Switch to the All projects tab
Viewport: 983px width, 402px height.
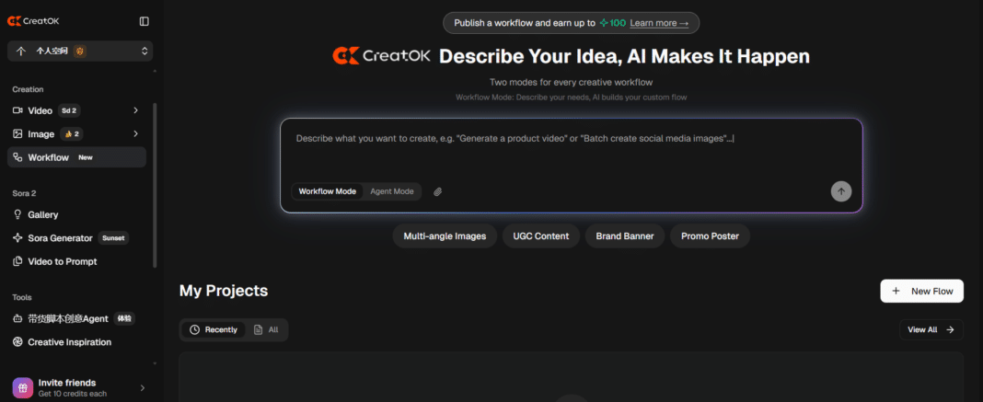266,329
